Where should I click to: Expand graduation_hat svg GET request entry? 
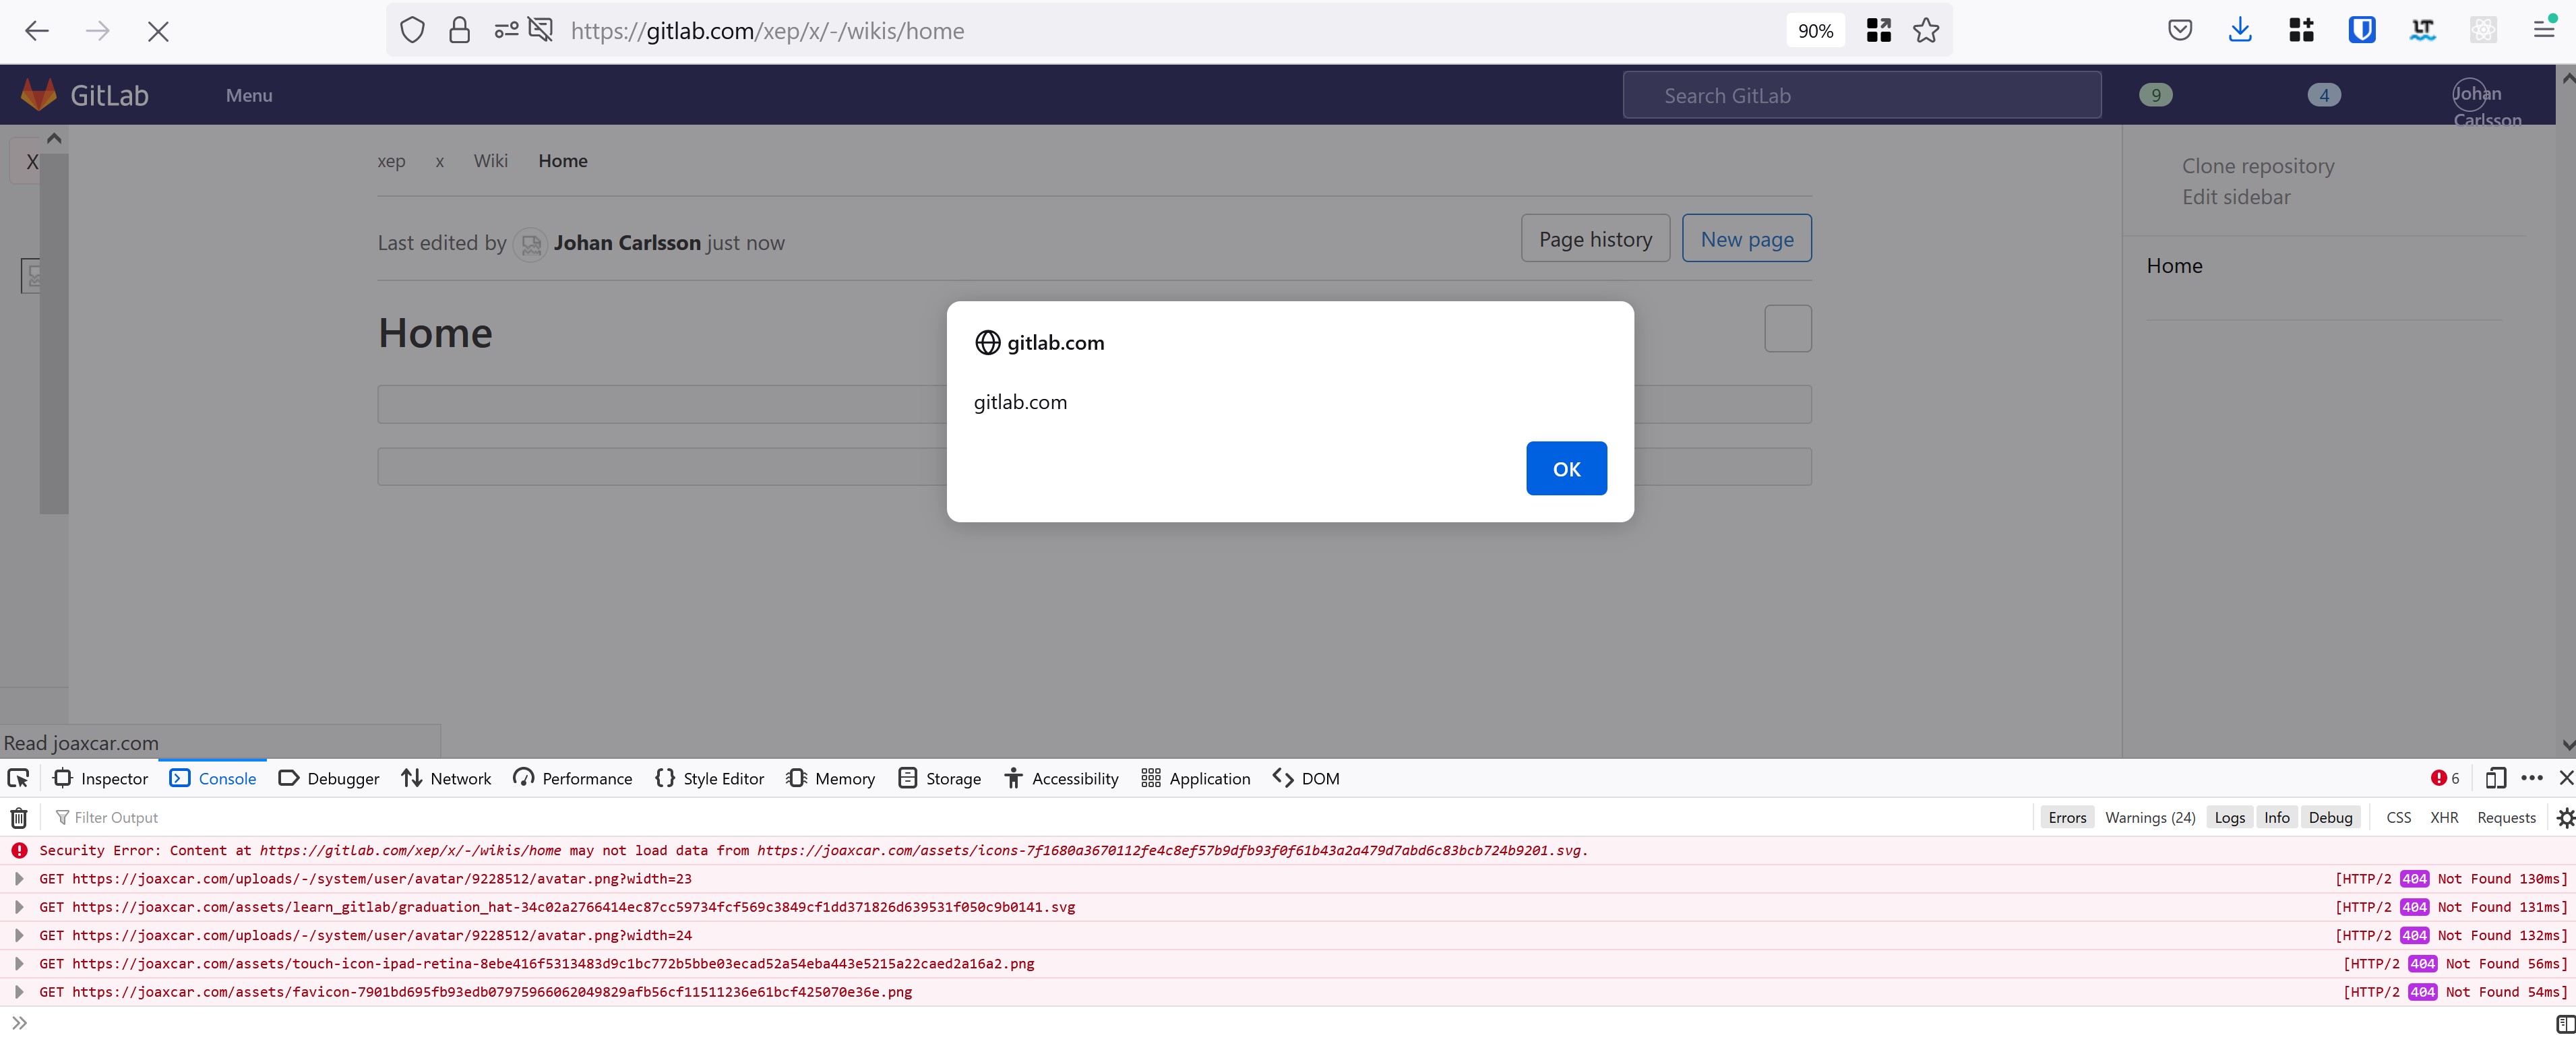point(19,907)
